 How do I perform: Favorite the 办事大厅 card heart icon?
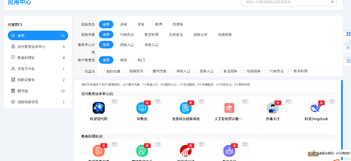tap(288, 102)
